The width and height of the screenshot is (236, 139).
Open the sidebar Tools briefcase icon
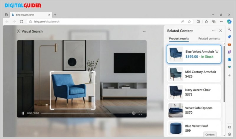229,44
